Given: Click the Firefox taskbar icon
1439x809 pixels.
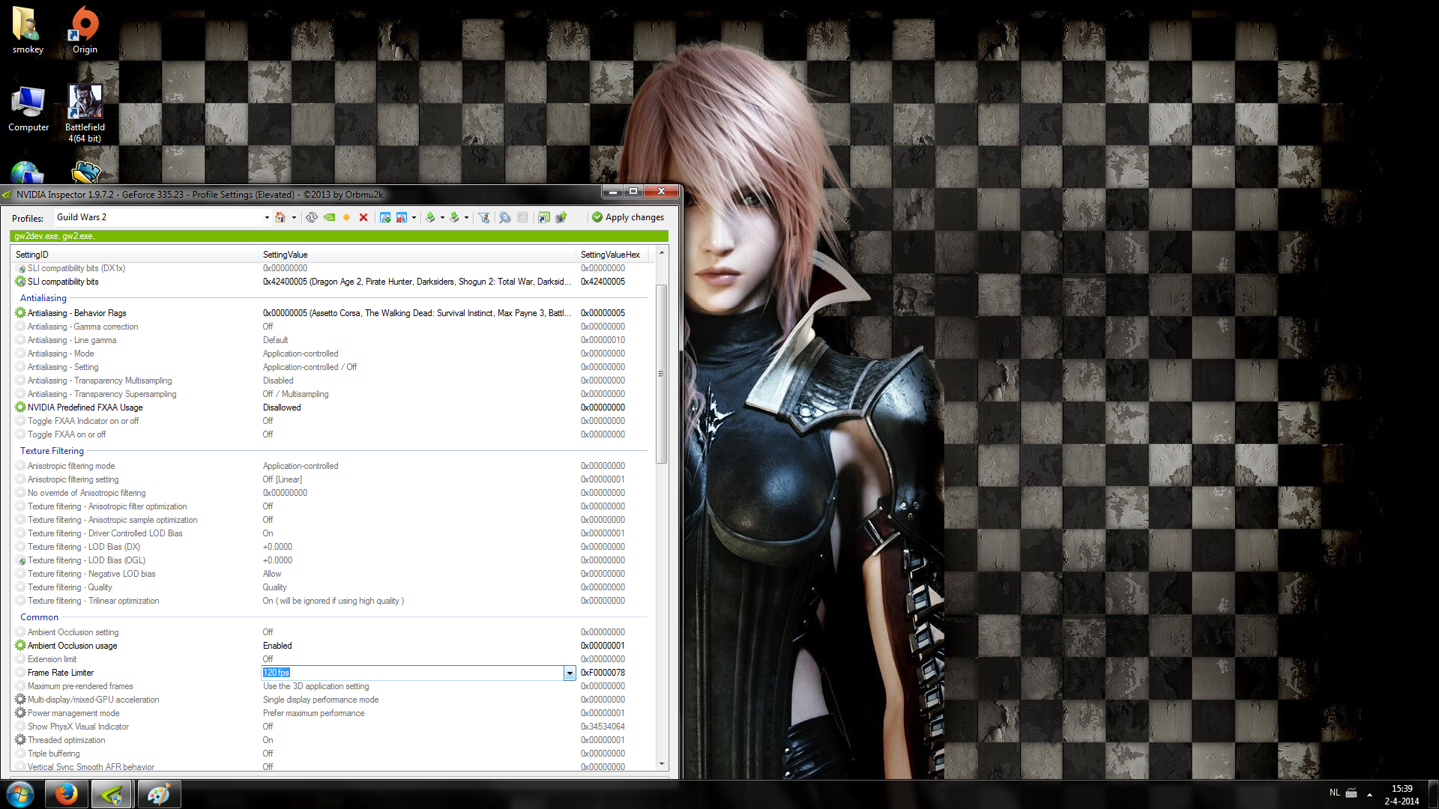Looking at the screenshot, I should pos(66,794).
